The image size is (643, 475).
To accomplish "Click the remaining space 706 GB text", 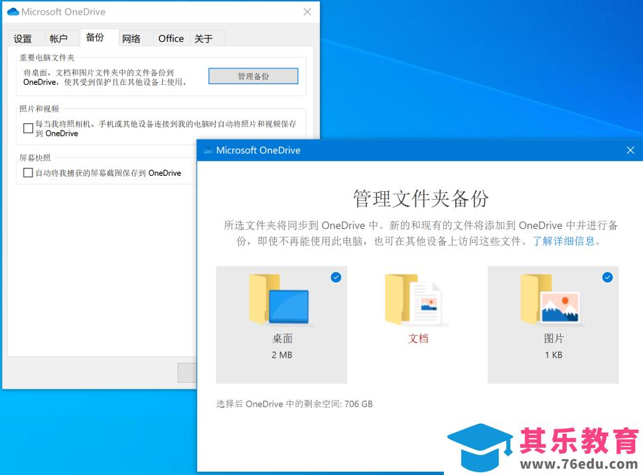I will coord(295,404).
